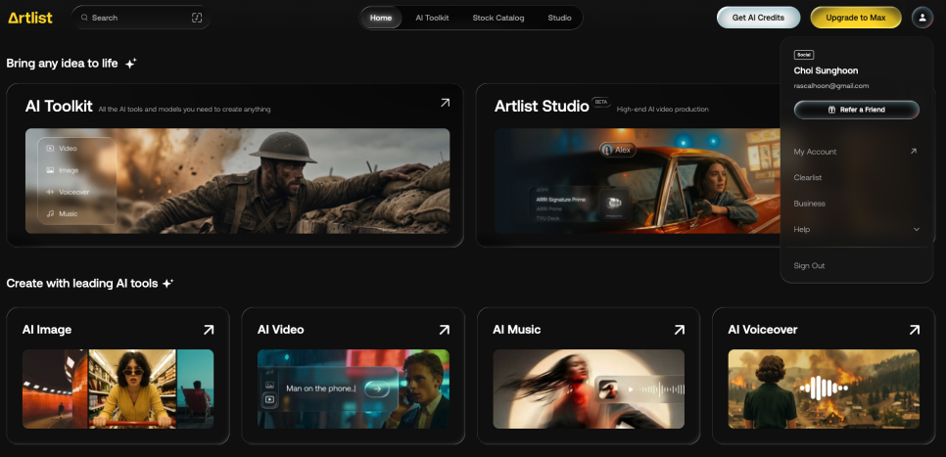Click the name Choi Sunghoon
Screen dimensions: 946x457
click(x=826, y=70)
